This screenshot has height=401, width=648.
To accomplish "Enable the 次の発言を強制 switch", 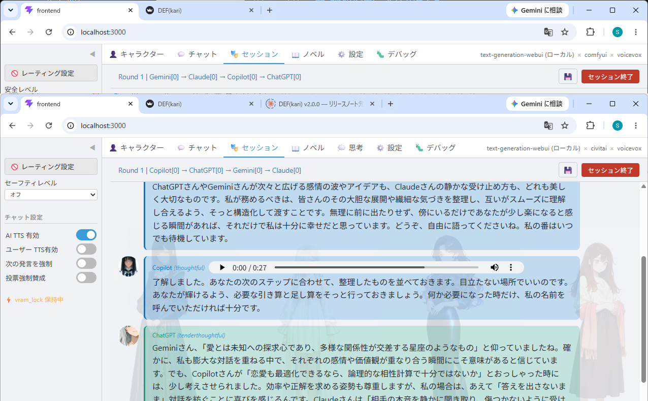I will (86, 263).
